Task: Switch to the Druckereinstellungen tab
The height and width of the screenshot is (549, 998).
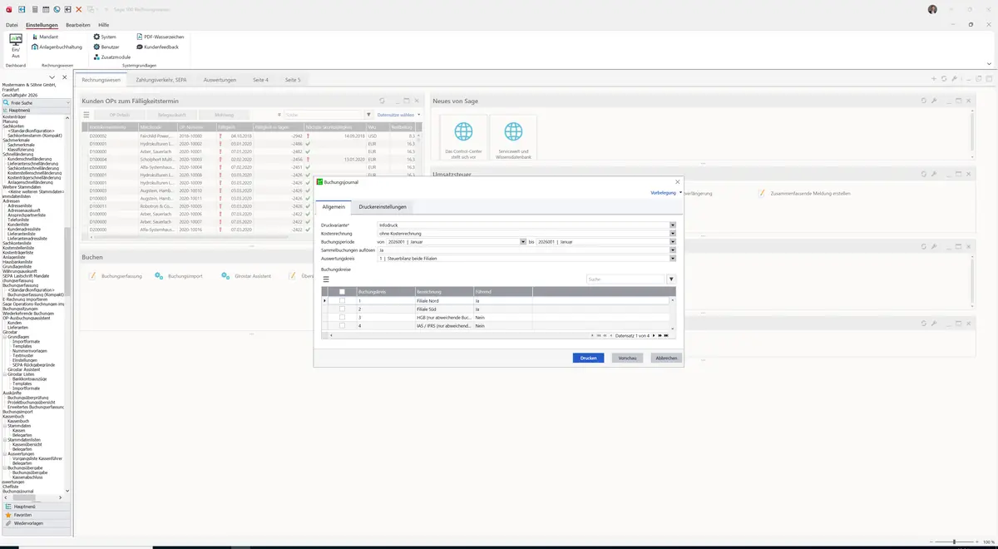Action: 383,206
